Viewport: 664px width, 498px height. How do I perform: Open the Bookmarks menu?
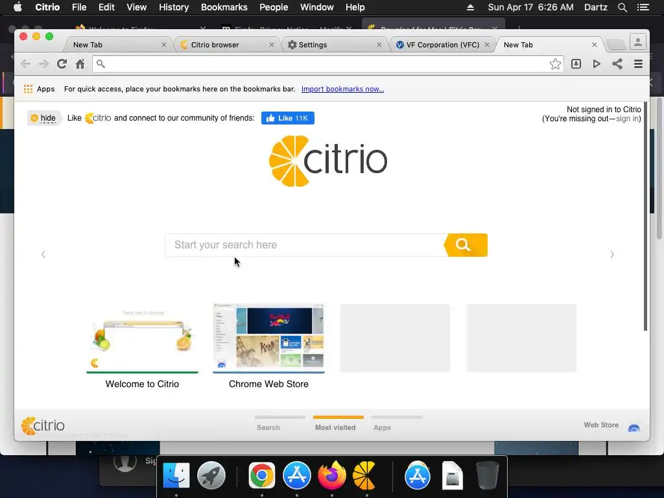224,7
